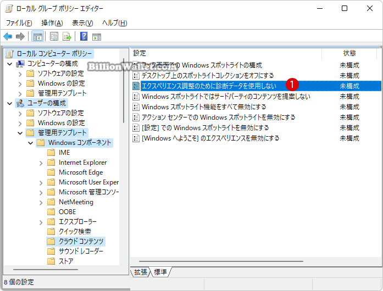Click the IME folder icon
The width and height of the screenshot is (383, 291).
(51, 153)
